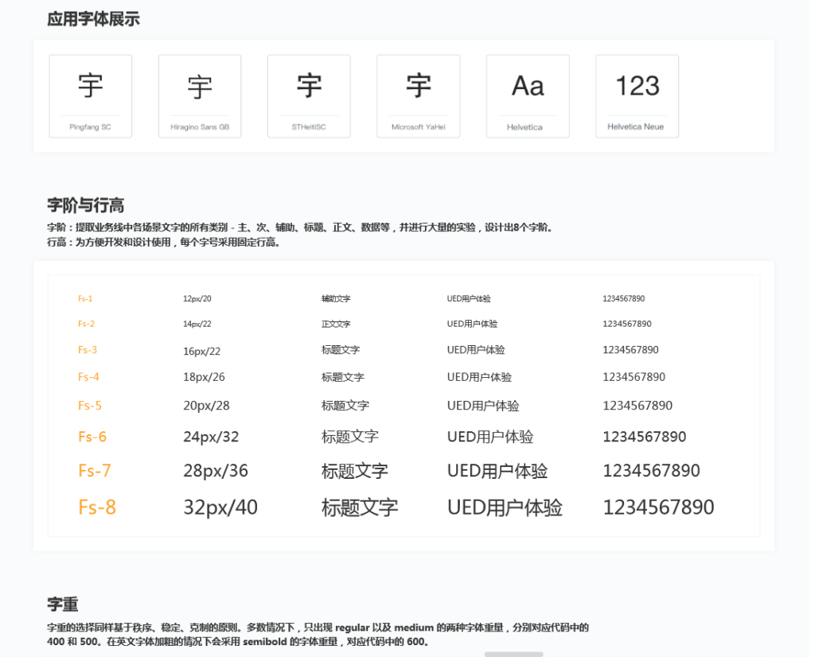This screenshot has height=657, width=815.
Task: Select the Pingfang SC font card
Action: pyautogui.click(x=91, y=96)
